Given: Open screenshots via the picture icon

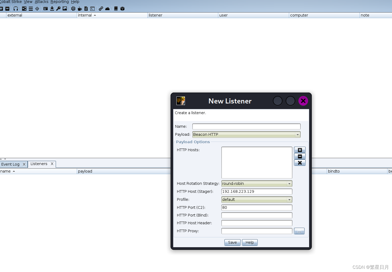Looking at the screenshot, I should pyautogui.click(x=65, y=9).
